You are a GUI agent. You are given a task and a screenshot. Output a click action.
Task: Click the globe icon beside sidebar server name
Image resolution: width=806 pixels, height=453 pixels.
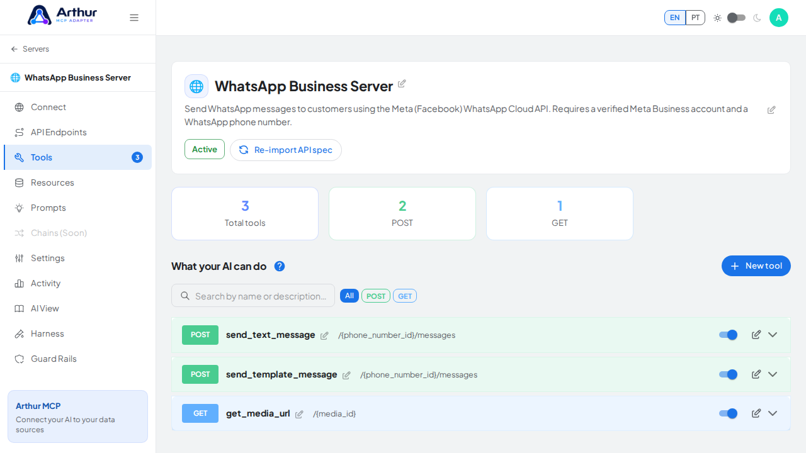[x=16, y=78]
